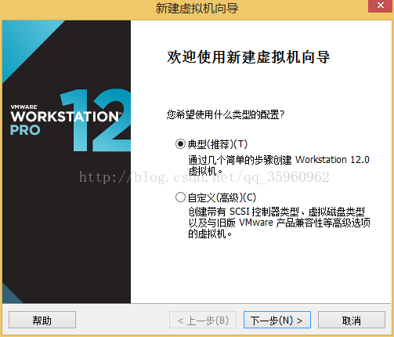Click the disabled < 上一步(B) button

pyautogui.click(x=203, y=320)
